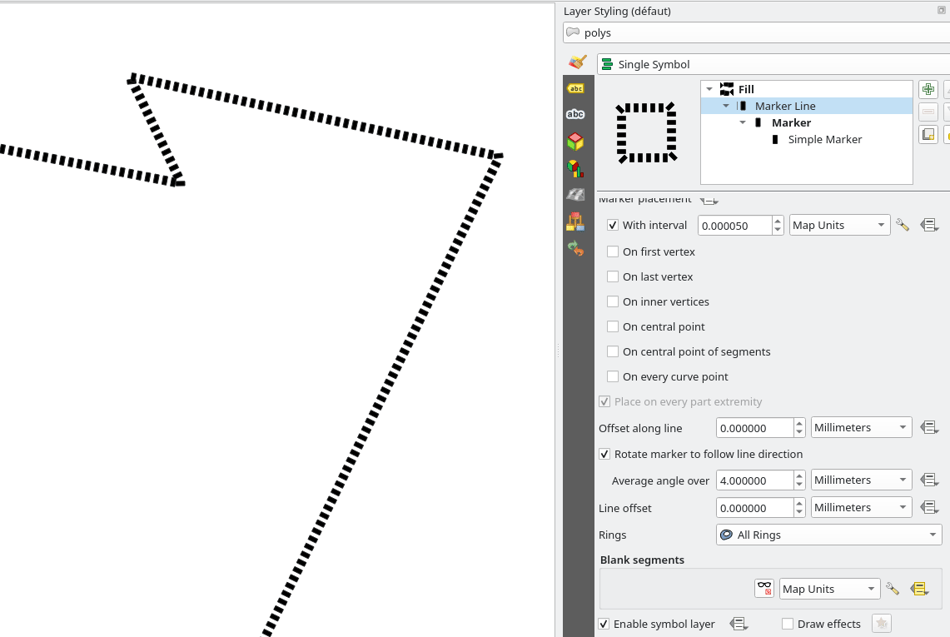Click the wrench icon beside the interval units
950x637 pixels.
[902, 225]
